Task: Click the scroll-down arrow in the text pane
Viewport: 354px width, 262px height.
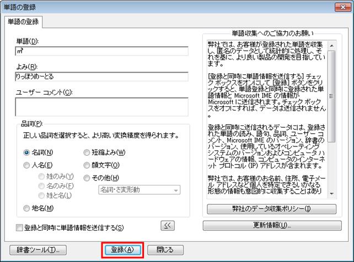Action: (x=331, y=194)
